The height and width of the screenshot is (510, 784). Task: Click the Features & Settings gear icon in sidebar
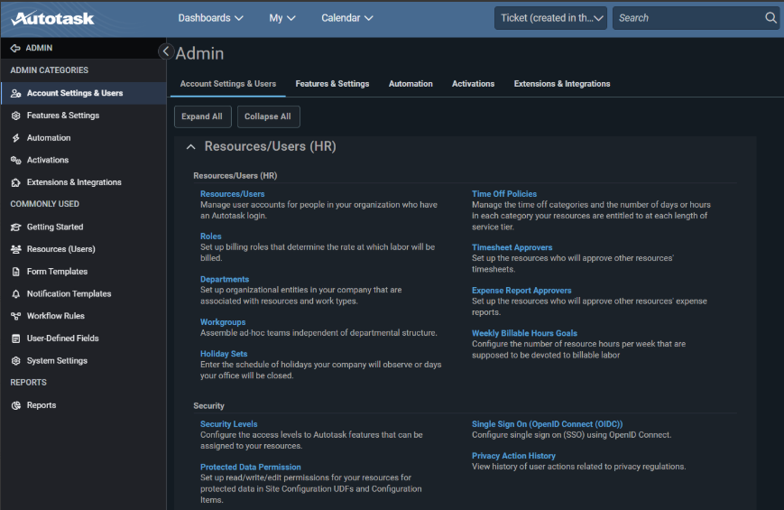tap(16, 116)
